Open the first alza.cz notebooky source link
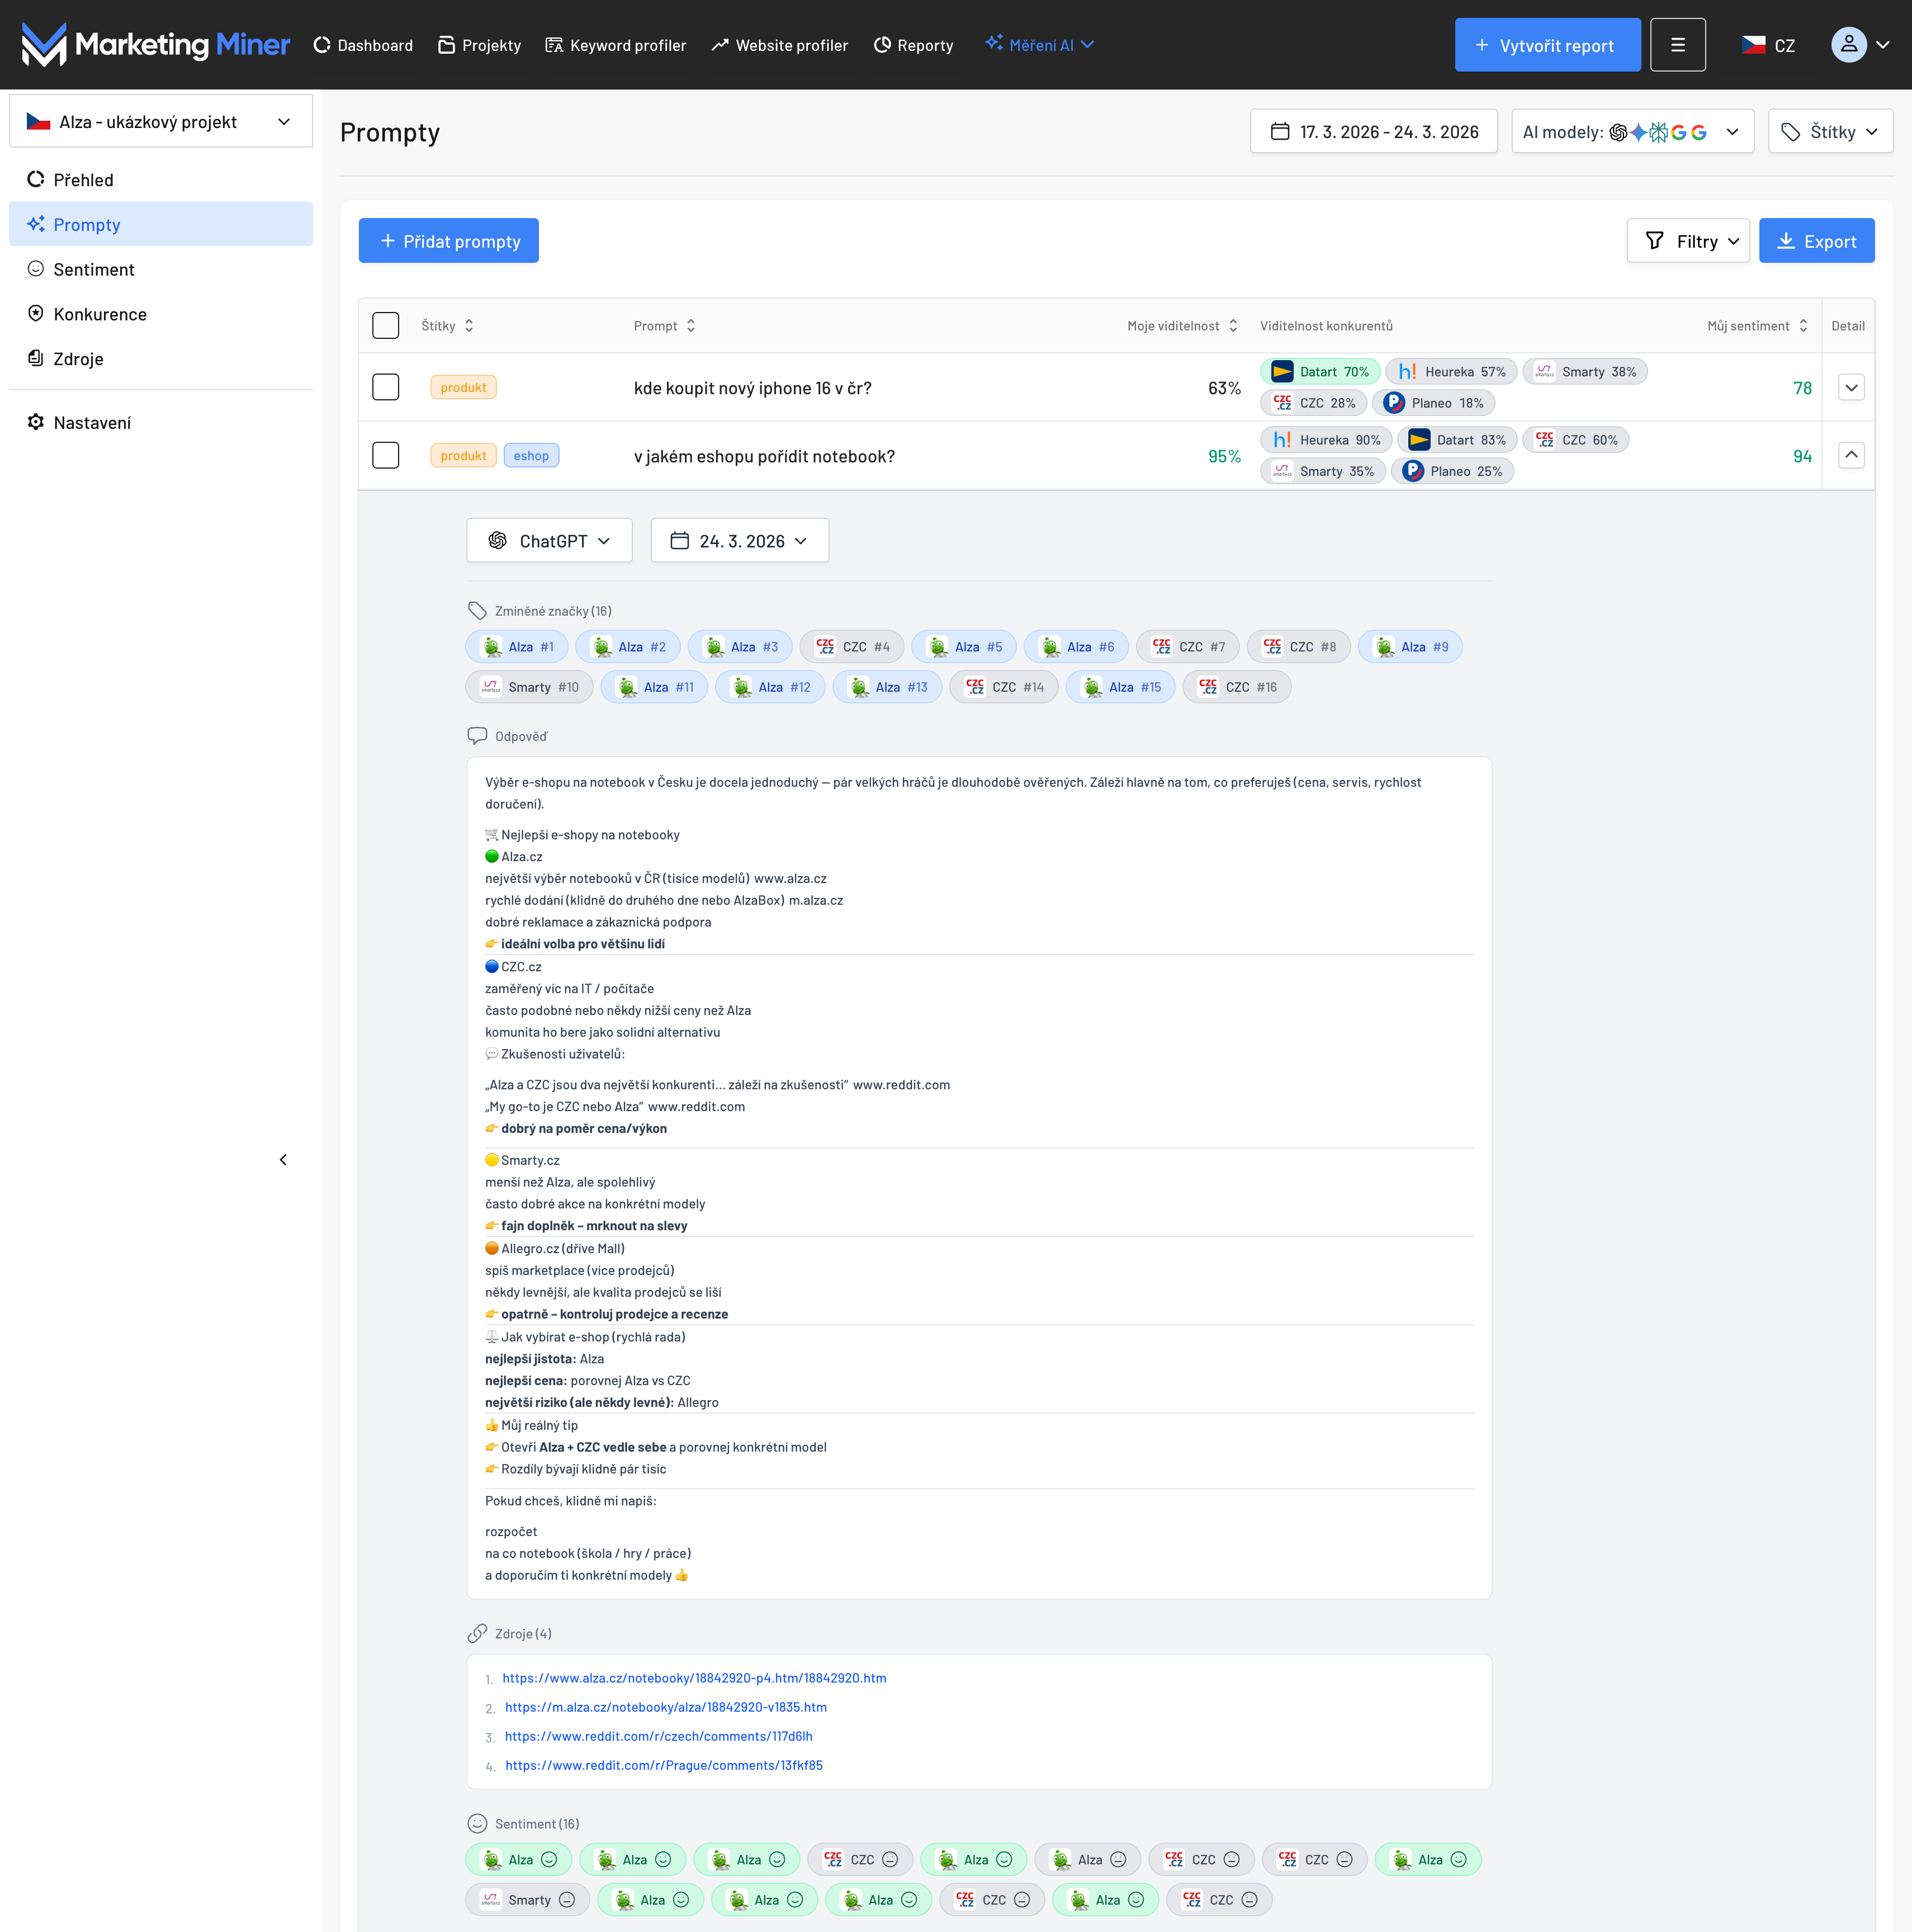The image size is (1912, 1932). [694, 1678]
